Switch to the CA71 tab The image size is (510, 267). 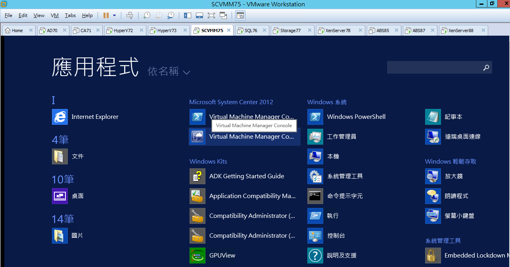click(86, 31)
